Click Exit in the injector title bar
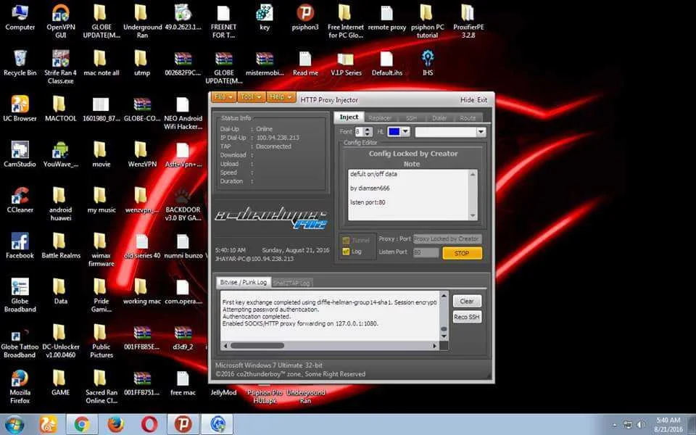The image size is (696, 435). 482,100
